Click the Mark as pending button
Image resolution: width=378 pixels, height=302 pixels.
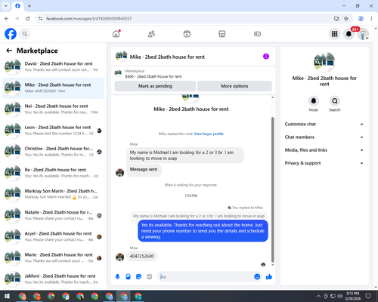pyautogui.click(x=155, y=86)
